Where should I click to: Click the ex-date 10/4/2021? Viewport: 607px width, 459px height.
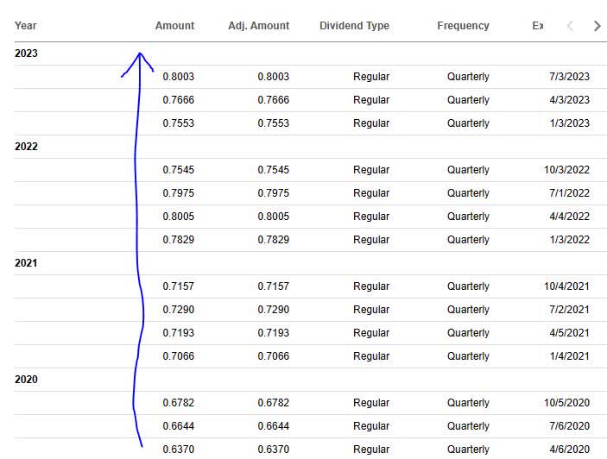click(566, 286)
